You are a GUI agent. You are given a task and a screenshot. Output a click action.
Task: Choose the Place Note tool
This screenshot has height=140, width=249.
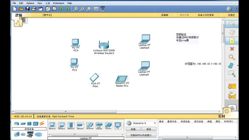tap(232, 41)
